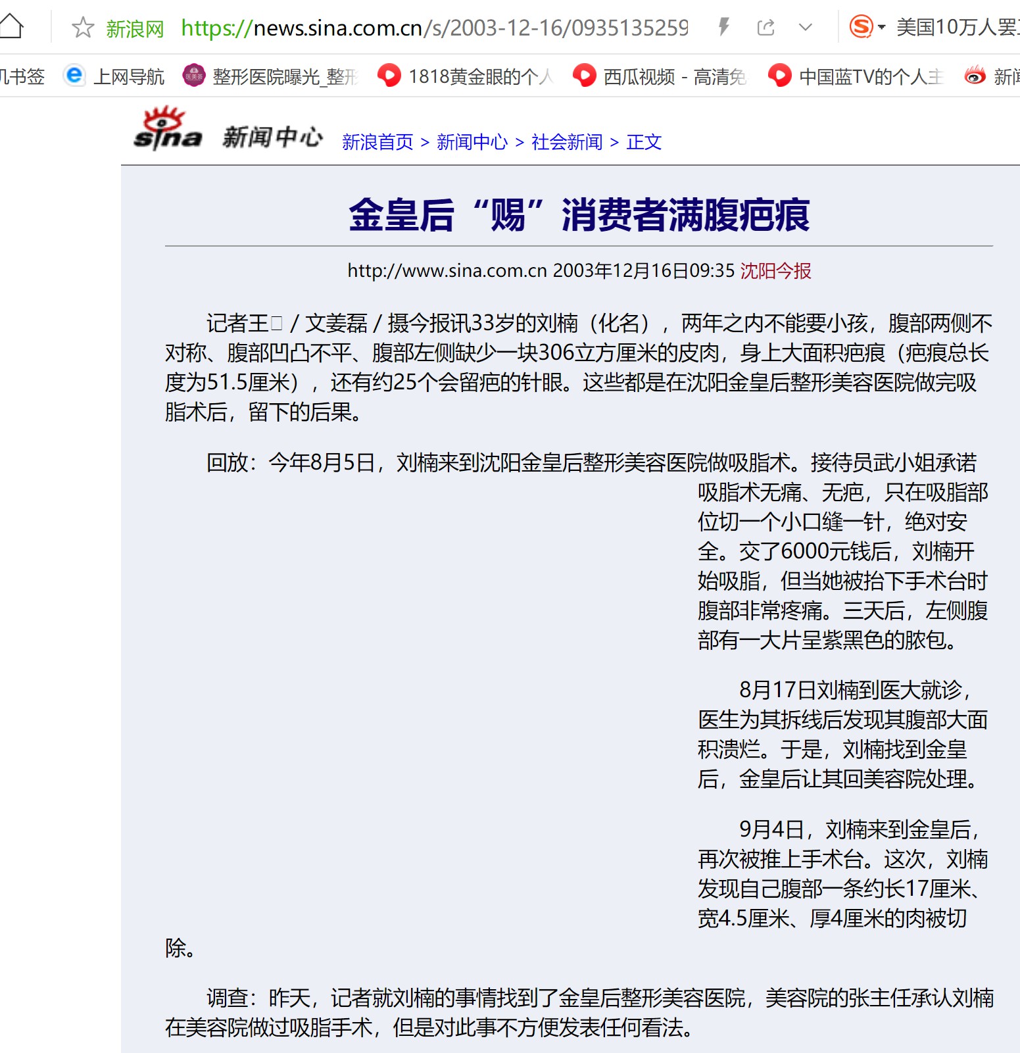Image resolution: width=1020 pixels, height=1053 pixels.
Task: Click the Sogou search engine icon
Action: point(861,27)
